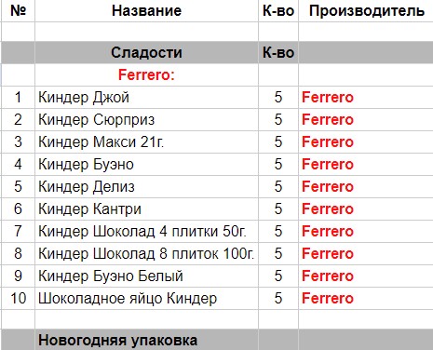This screenshot has height=350, width=433.
Task: Click the Киндер Буэно Белый cell
Action: tap(146, 276)
